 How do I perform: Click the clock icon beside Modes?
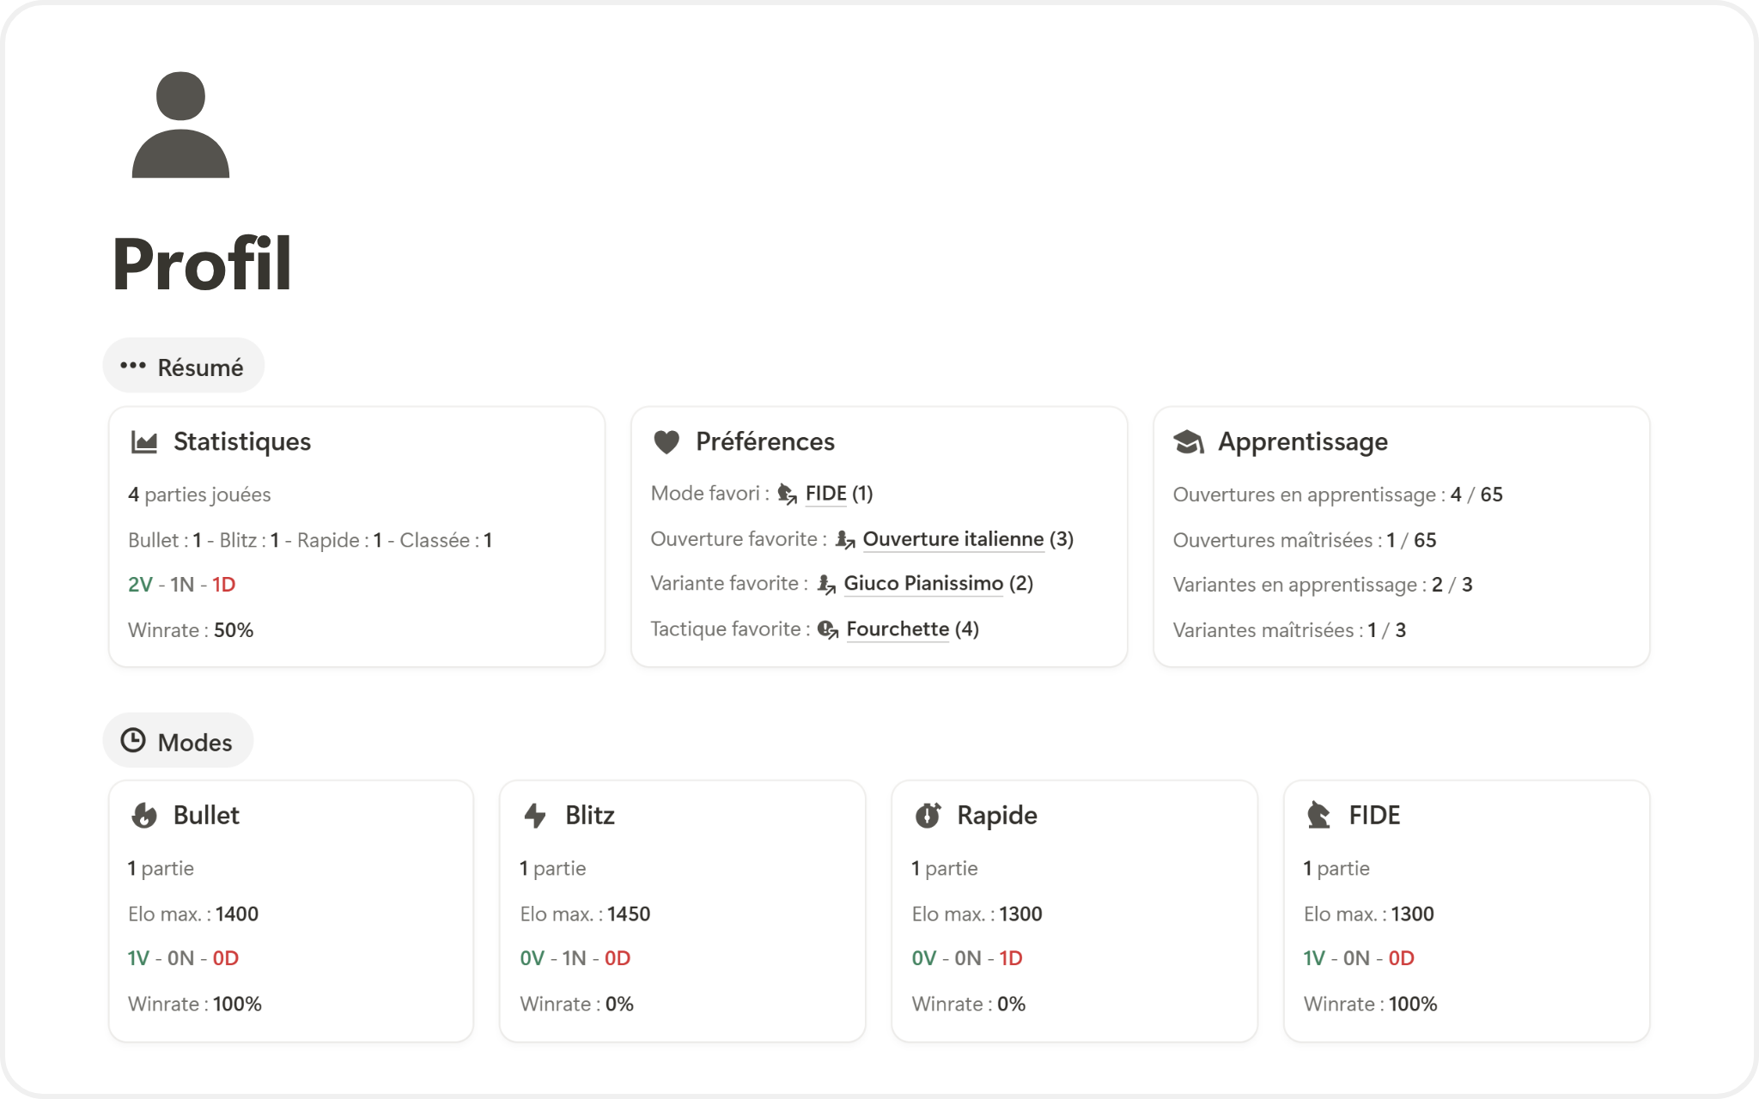[133, 741]
